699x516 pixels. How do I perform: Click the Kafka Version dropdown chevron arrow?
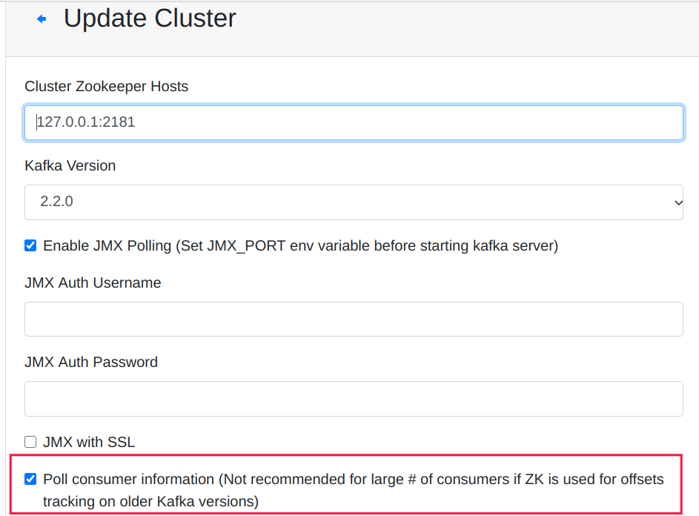tap(677, 202)
